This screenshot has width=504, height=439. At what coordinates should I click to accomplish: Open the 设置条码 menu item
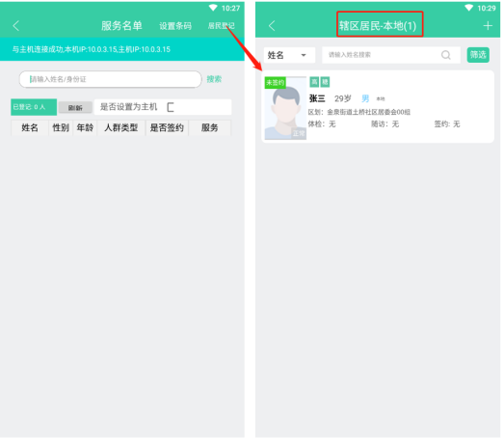coord(175,26)
